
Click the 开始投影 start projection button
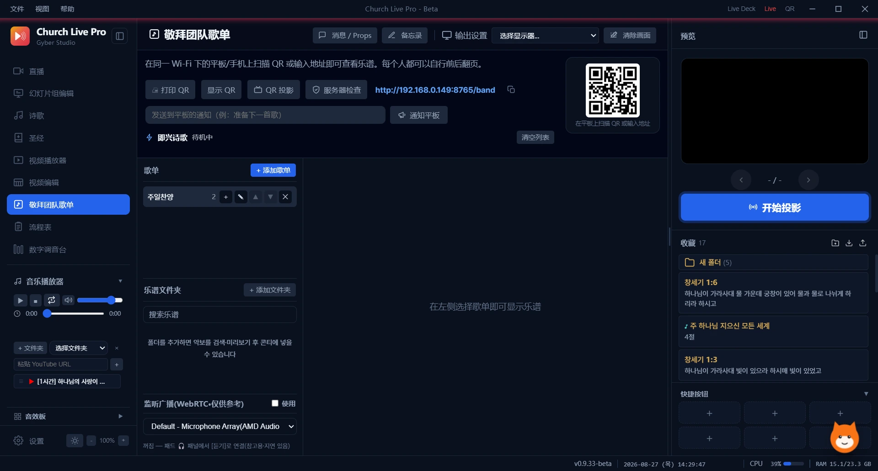[x=775, y=207]
